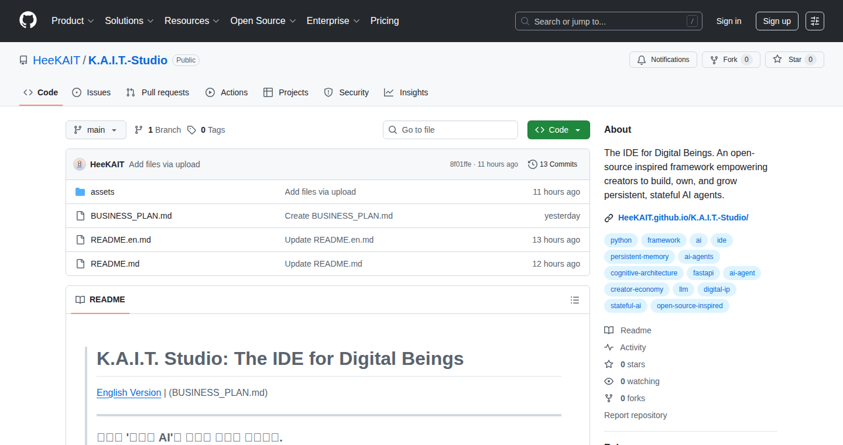Screen dimensions: 843x445
Task: Click the ai topic tag
Action: pos(698,240)
